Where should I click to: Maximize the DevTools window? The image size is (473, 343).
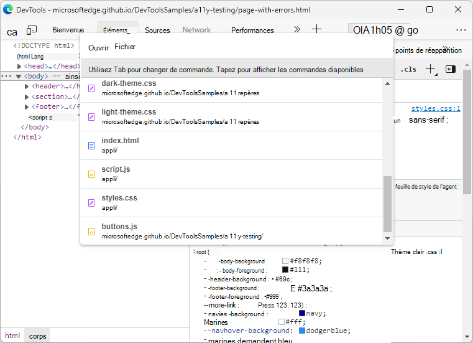[x=429, y=10]
